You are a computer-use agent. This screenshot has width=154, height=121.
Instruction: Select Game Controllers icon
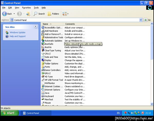(x=43, y=70)
